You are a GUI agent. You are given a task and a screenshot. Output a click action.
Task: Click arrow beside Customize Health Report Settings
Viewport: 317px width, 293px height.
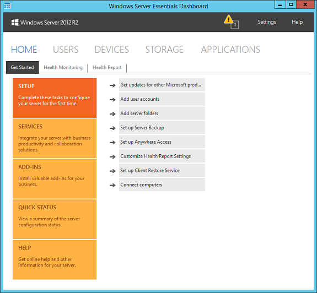coord(112,157)
